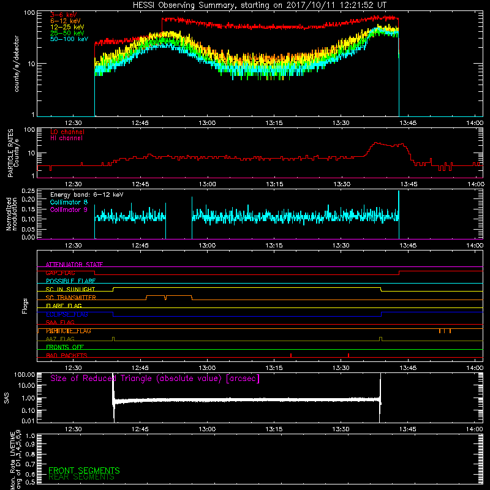Click the 14:00 time label under Flags panel
Image resolution: width=490 pixels, height=490 pixels.
474,368
